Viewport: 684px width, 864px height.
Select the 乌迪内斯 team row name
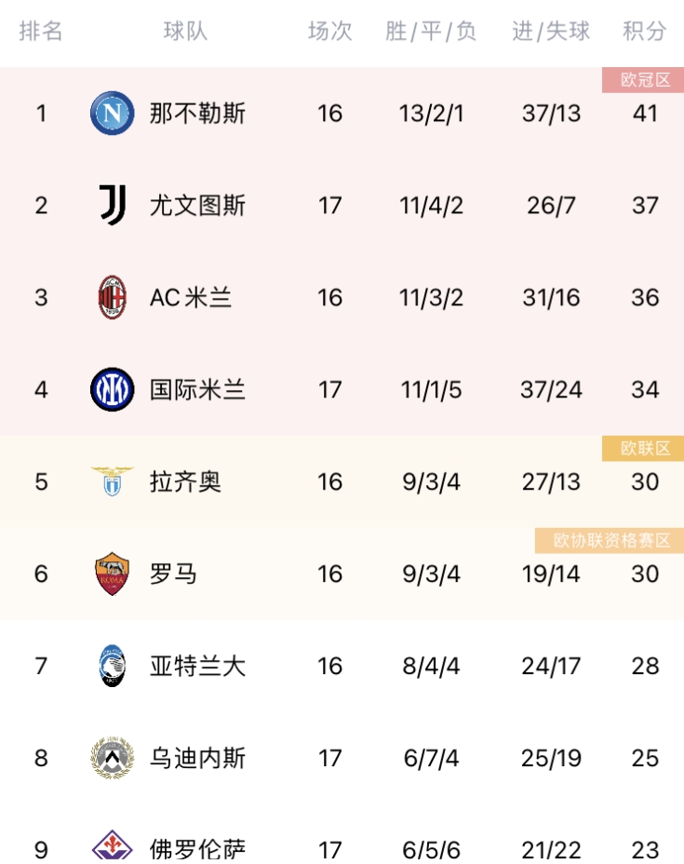pos(197,758)
